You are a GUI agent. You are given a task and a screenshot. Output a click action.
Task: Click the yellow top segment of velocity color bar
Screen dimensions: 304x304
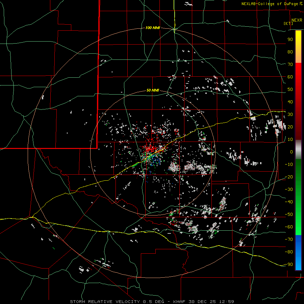click(x=298, y=47)
